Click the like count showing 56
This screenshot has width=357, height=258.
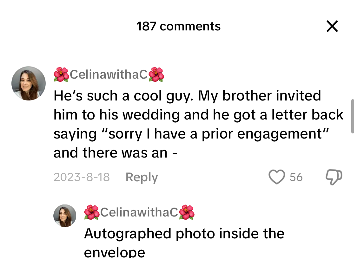296,177
